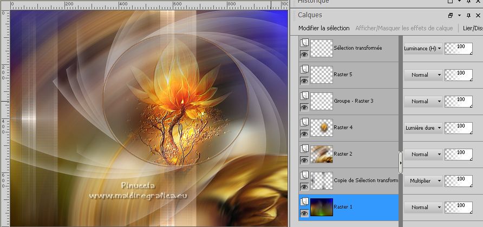Viewport: 483px width, 227px height.
Task: Open the Multiplier blend mode dropdown
Action: click(423, 181)
